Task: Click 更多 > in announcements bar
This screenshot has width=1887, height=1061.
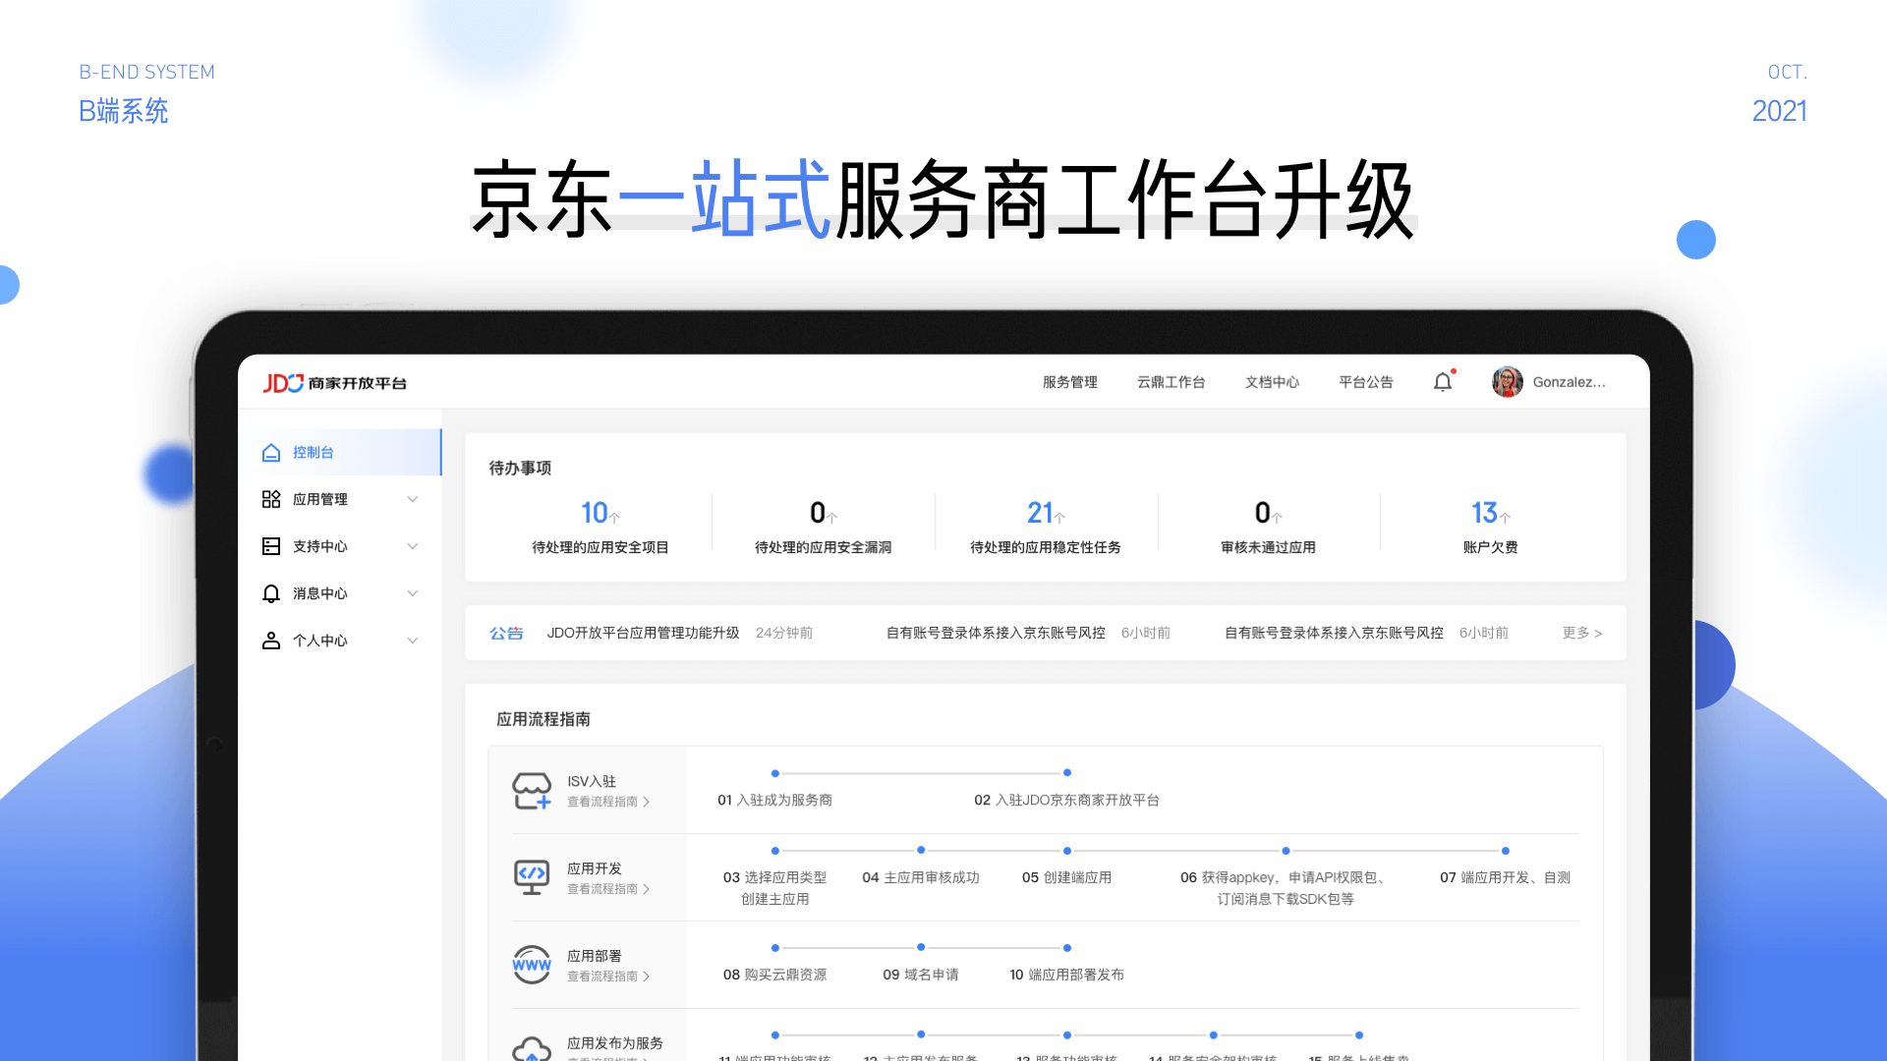Action: tap(1582, 633)
